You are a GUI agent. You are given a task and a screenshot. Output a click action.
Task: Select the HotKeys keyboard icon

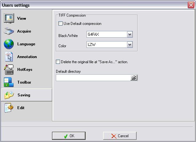[x=9, y=70]
